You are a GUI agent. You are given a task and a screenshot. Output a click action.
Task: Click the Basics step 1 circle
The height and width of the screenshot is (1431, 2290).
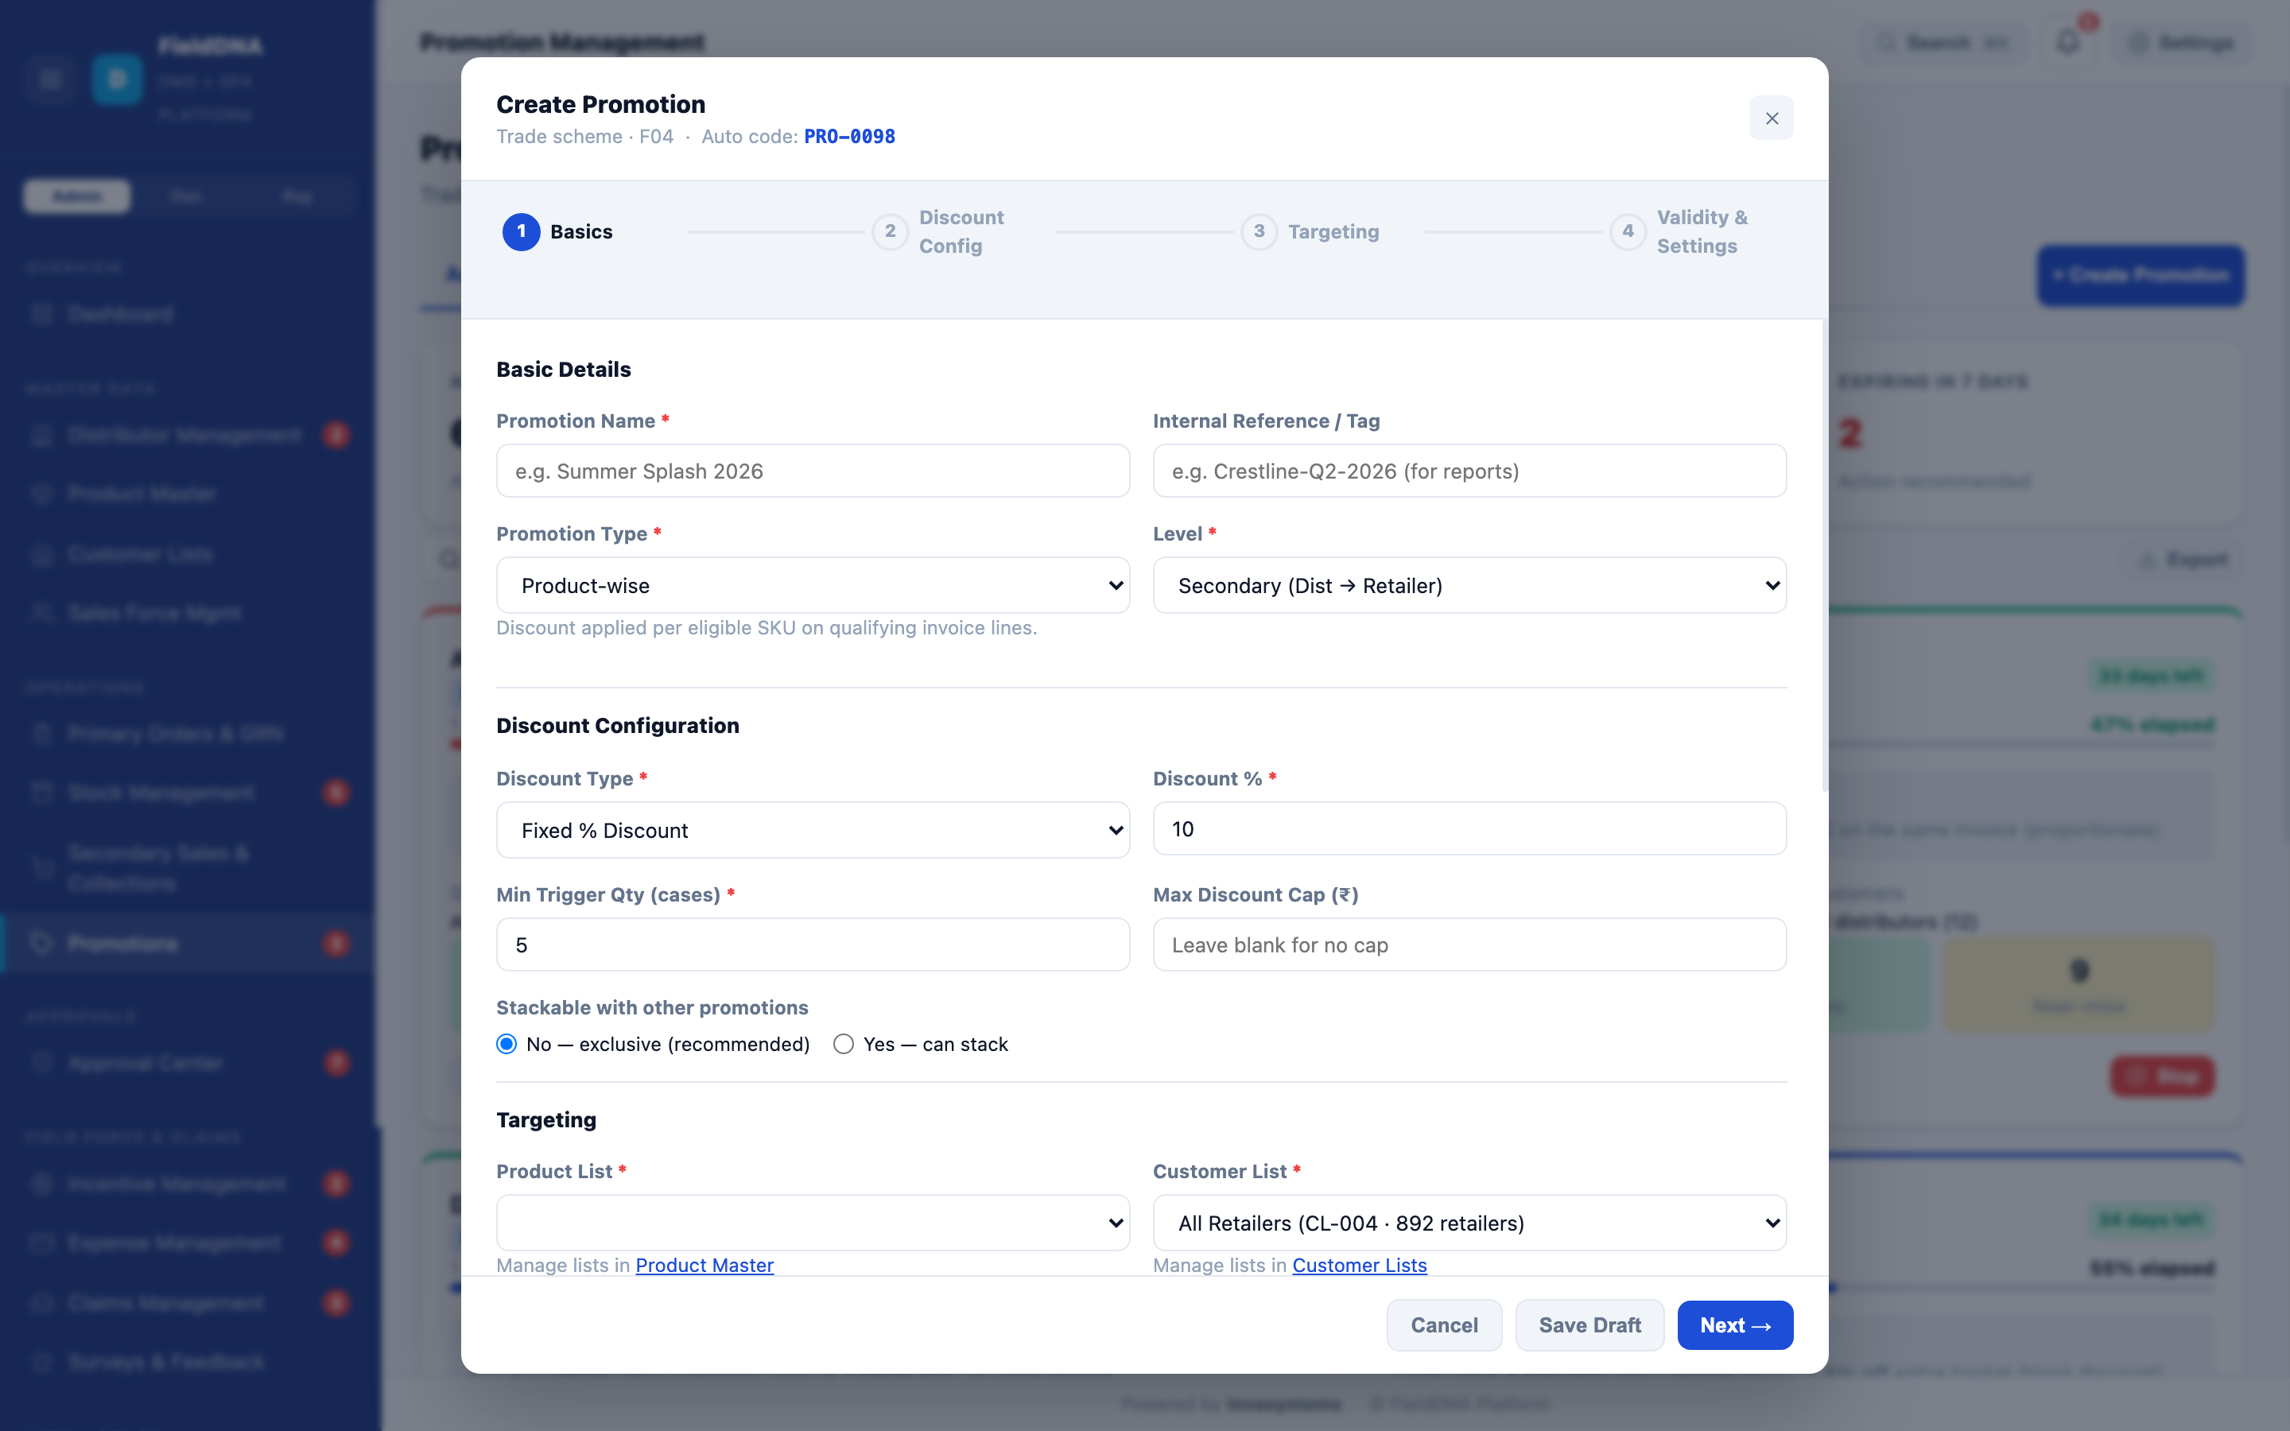(x=521, y=232)
